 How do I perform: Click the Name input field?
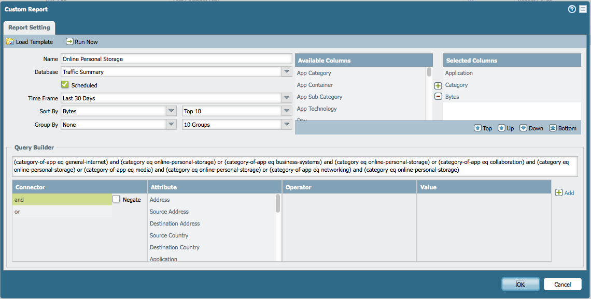tap(176, 58)
